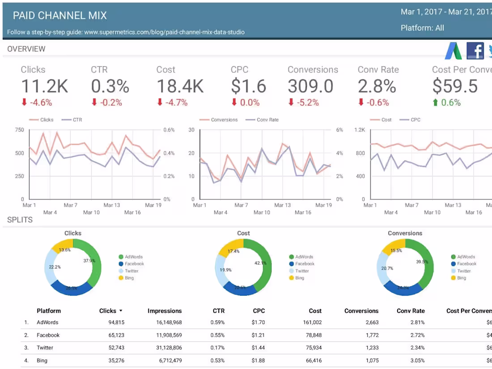This screenshot has width=492, height=369.
Task: Click the AdWords logo icon
Action: click(x=453, y=51)
